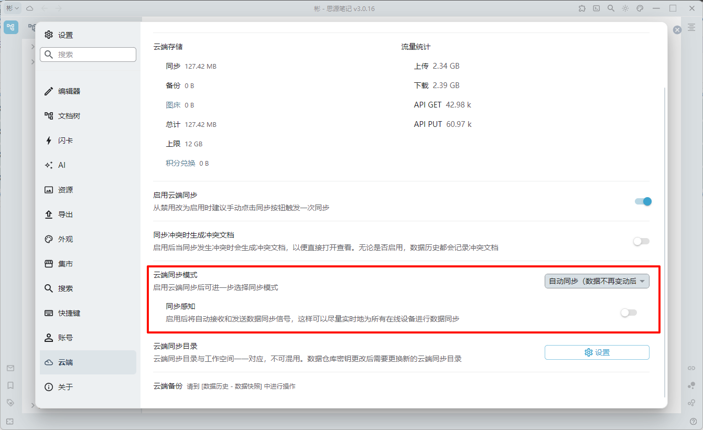
Task: Open the command palette terminal icon
Action: click(597, 8)
